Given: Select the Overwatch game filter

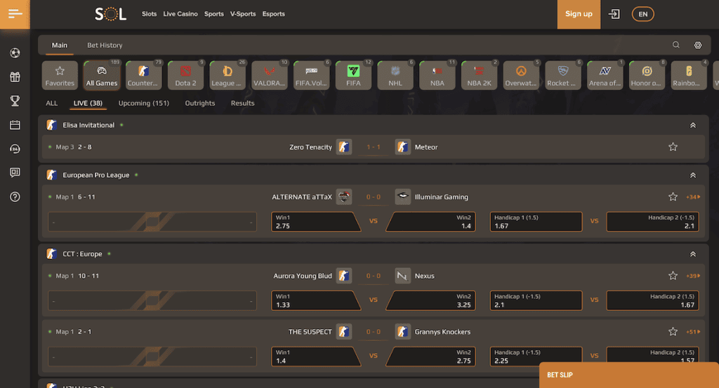Looking at the screenshot, I should click(522, 75).
